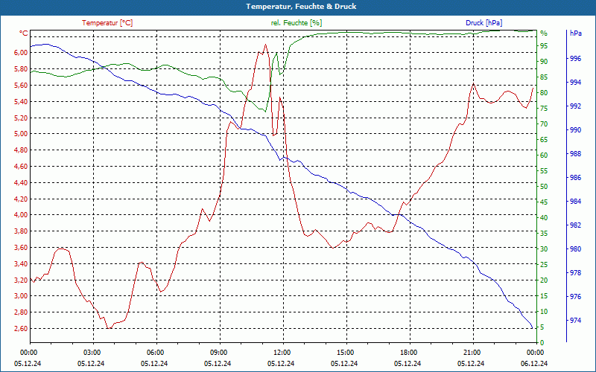This screenshot has width=596, height=372.
Task: Click the "%" unit label on humidity axis
Action: point(544,33)
